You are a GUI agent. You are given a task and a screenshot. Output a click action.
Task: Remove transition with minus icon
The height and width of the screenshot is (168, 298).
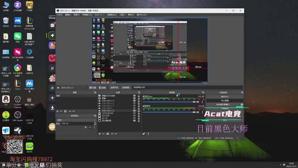click(x=90, y=127)
